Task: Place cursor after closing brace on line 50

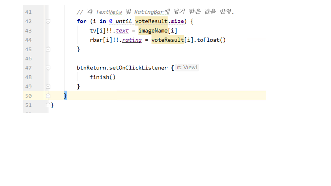Action: (x=68, y=96)
